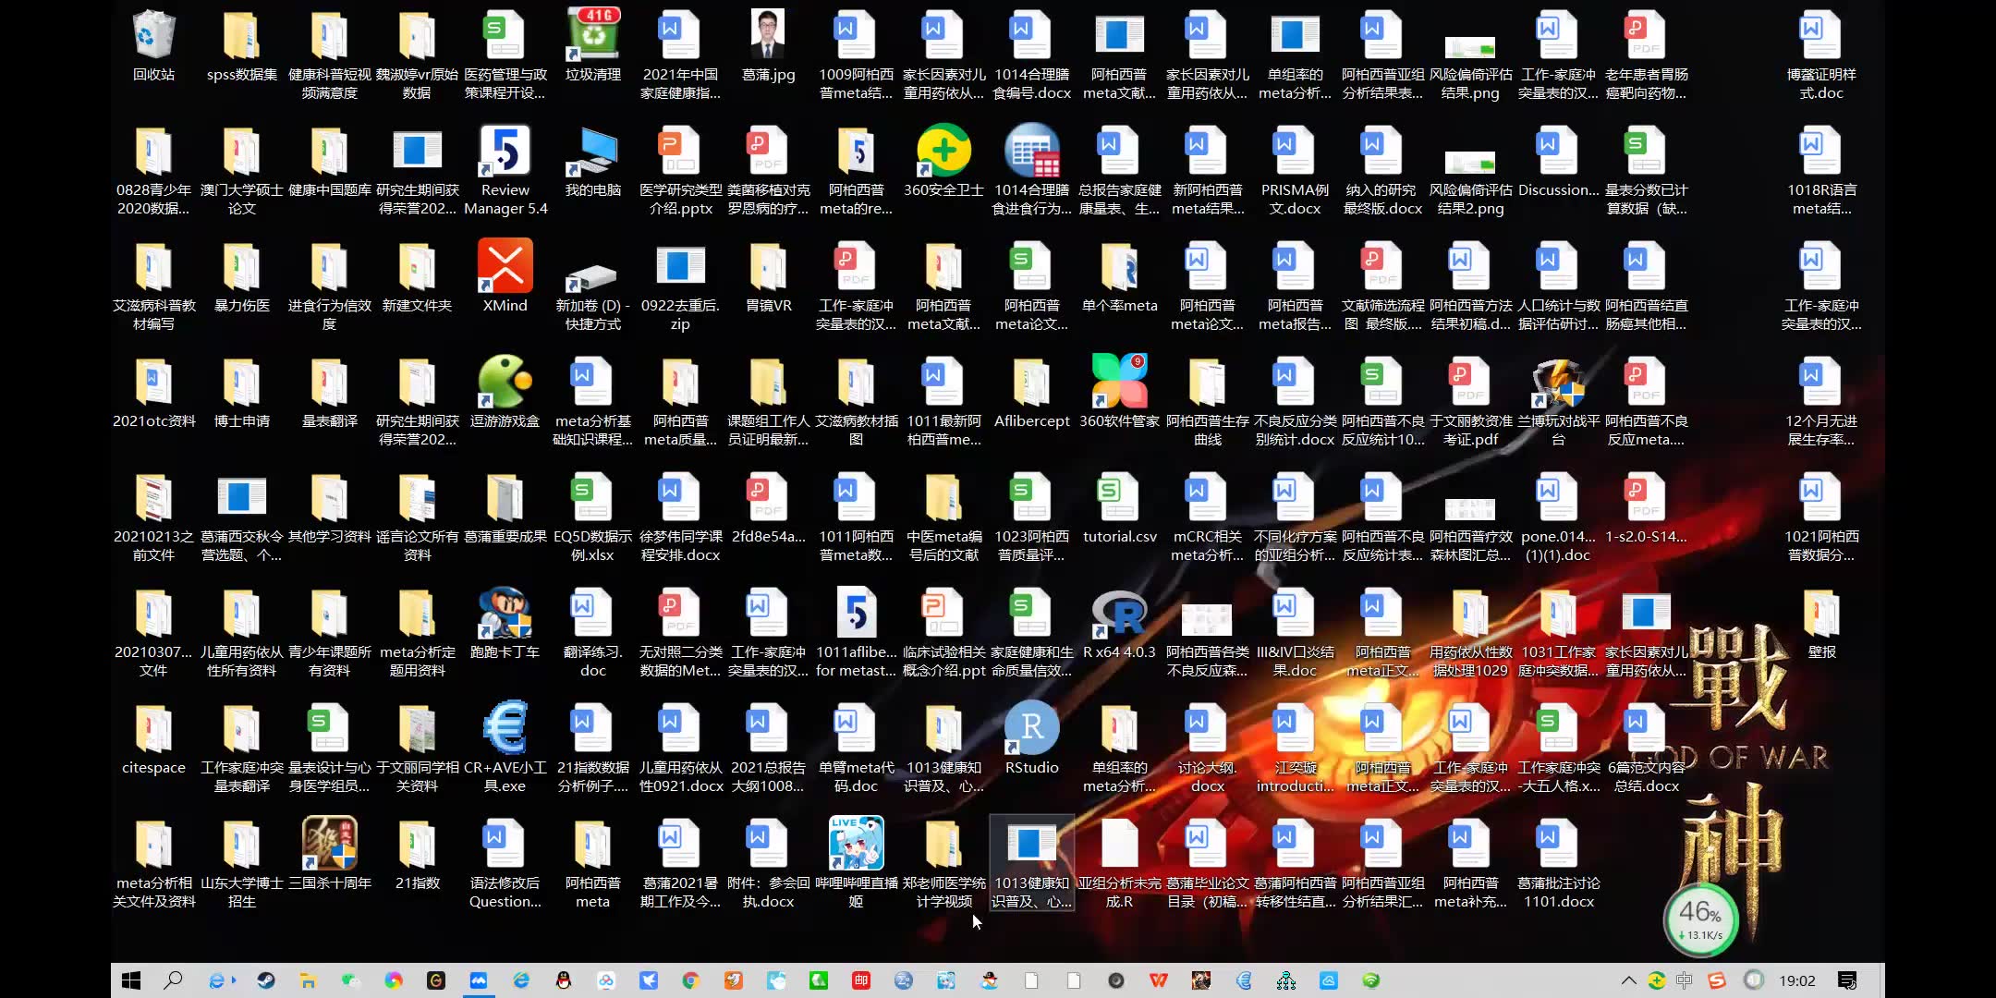The image size is (1996, 998).
Task: Click the 46% network speed floating widget
Action: pos(1700,919)
